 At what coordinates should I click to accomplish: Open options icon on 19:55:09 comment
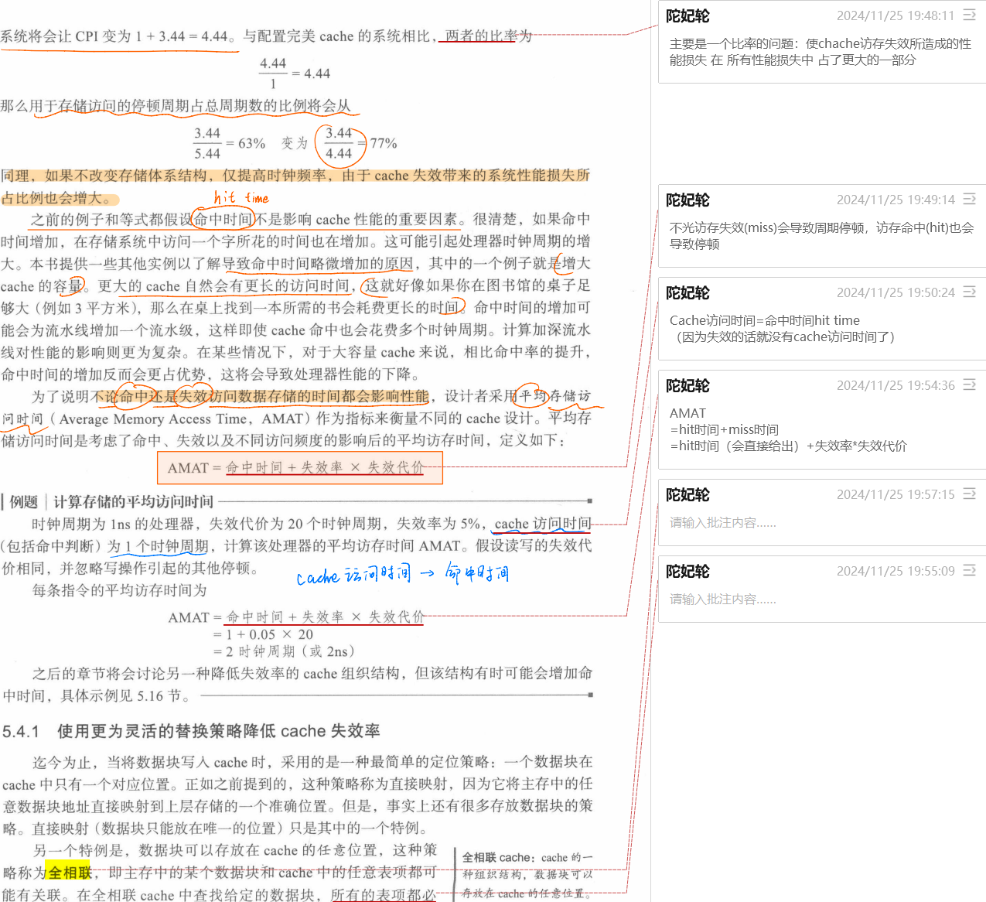[969, 571]
